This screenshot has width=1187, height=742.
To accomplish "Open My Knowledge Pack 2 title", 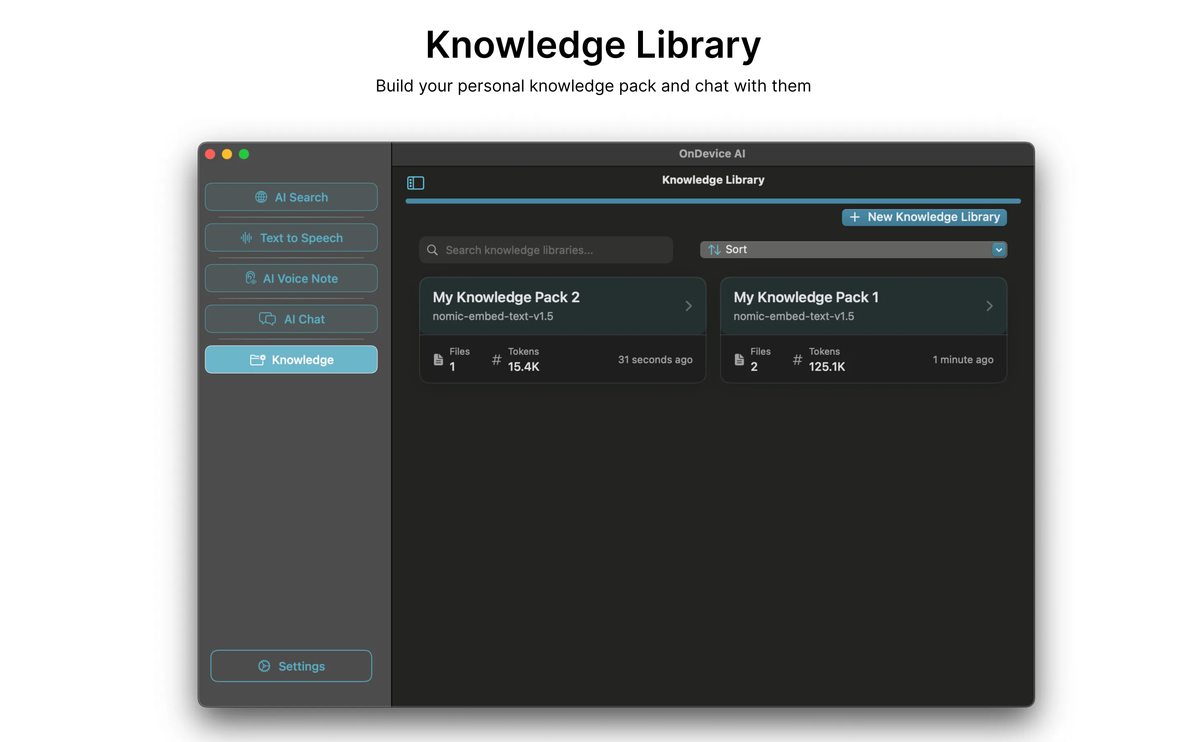I will 506,297.
